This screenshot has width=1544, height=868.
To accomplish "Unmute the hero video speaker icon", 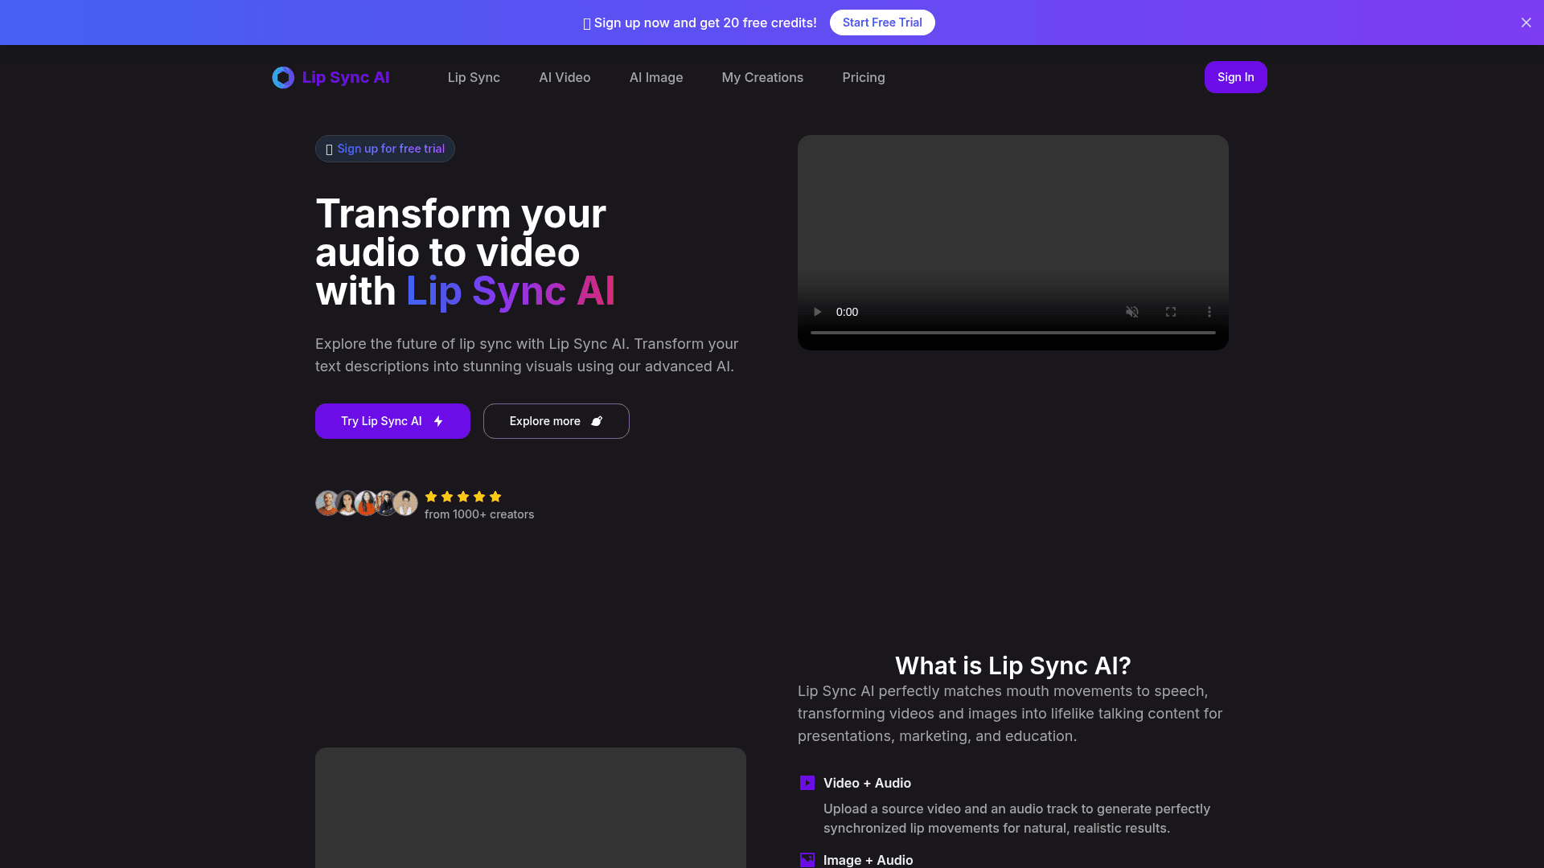I will 1131,312.
